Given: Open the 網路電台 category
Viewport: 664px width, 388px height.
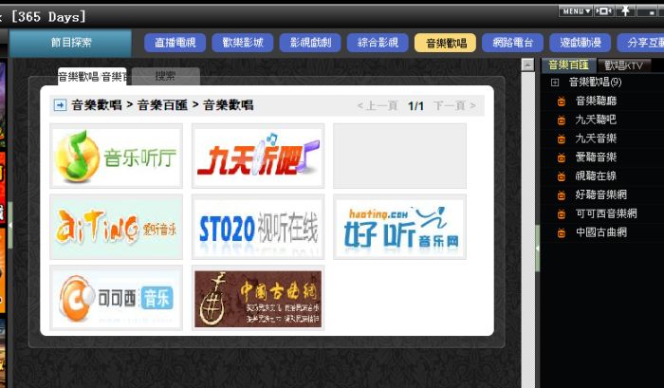Looking at the screenshot, I should (512, 43).
